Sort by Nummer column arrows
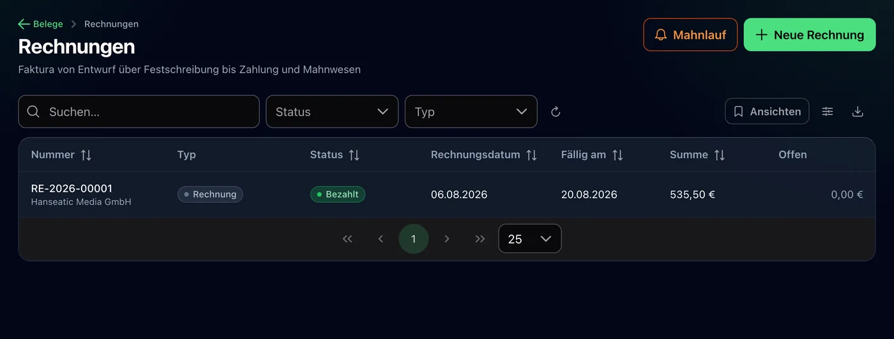This screenshot has width=894, height=339. 86,155
